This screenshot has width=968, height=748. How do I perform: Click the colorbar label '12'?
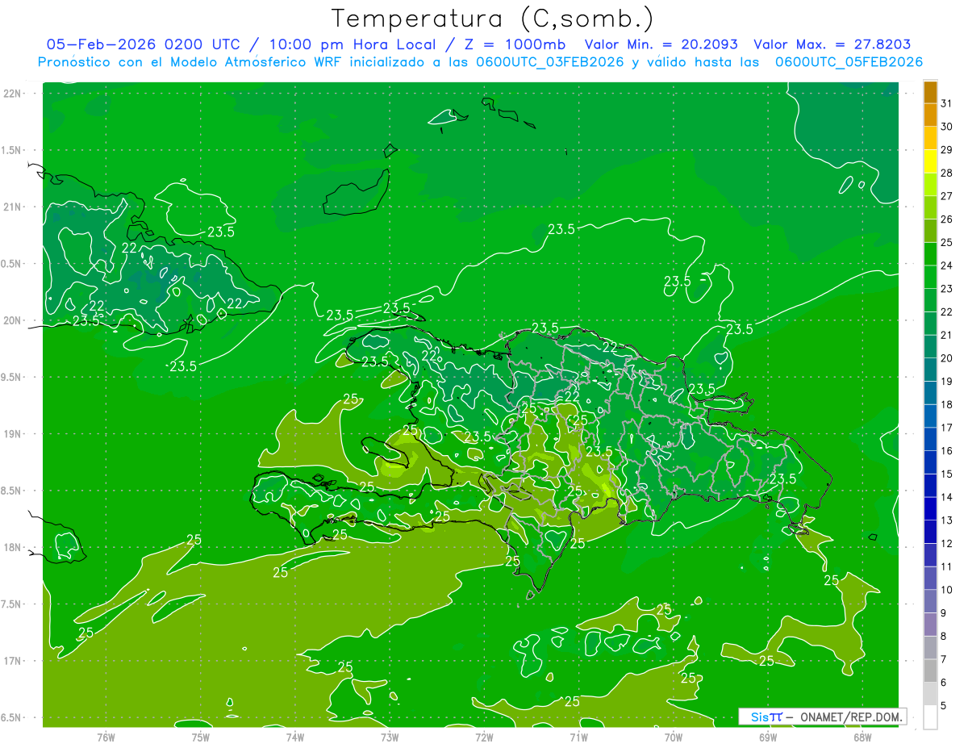pyautogui.click(x=947, y=544)
